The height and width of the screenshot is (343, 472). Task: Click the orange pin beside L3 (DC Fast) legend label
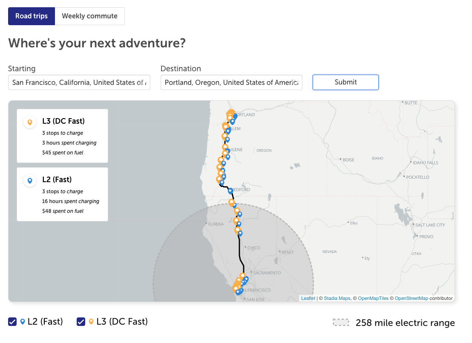(91, 322)
